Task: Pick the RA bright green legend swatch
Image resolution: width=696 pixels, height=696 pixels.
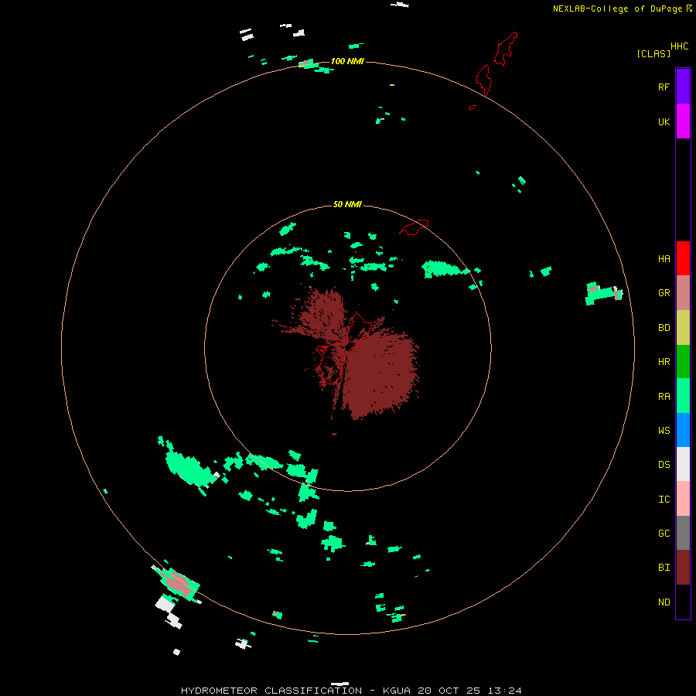Action: tap(683, 396)
